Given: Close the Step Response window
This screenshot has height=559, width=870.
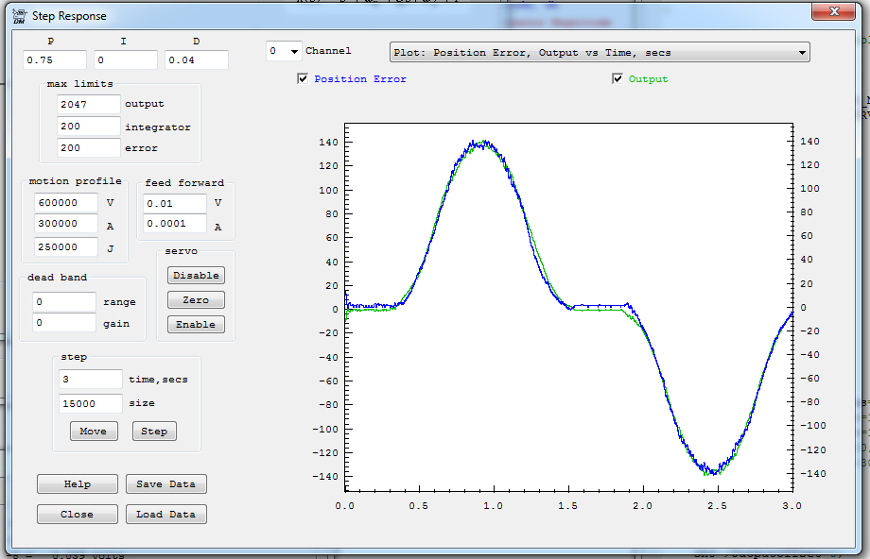Looking at the screenshot, I should (x=832, y=11).
